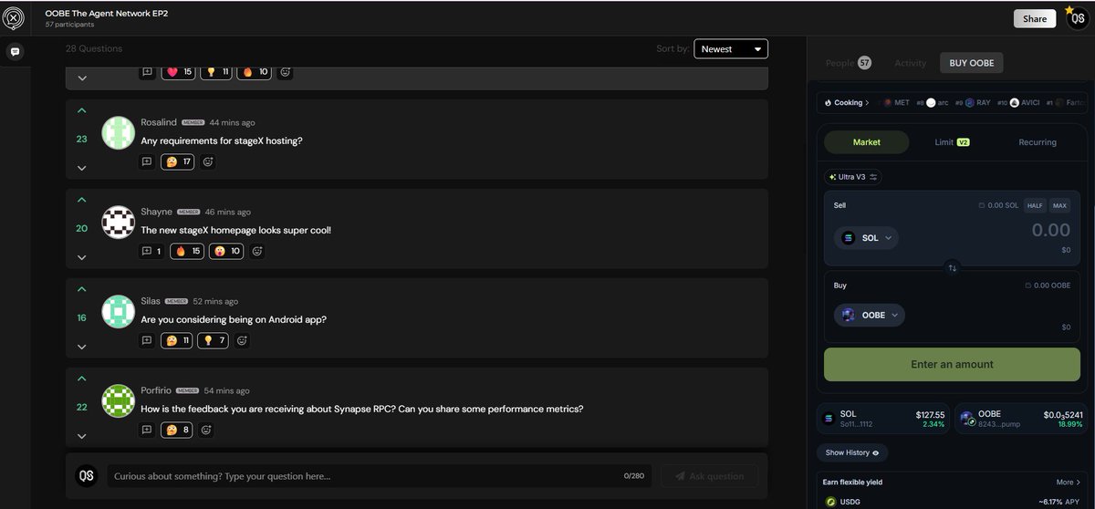Open comments on Shayne's question

coord(151,251)
